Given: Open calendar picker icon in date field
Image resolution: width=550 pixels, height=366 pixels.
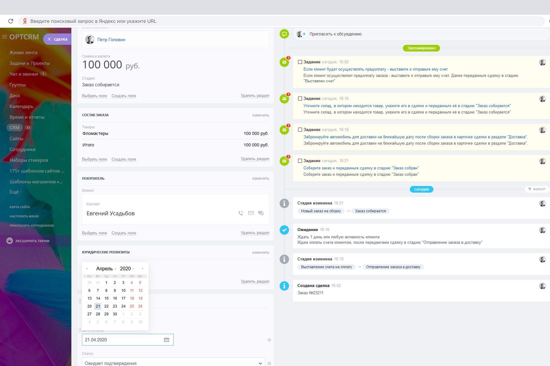Looking at the screenshot, I should (166, 340).
